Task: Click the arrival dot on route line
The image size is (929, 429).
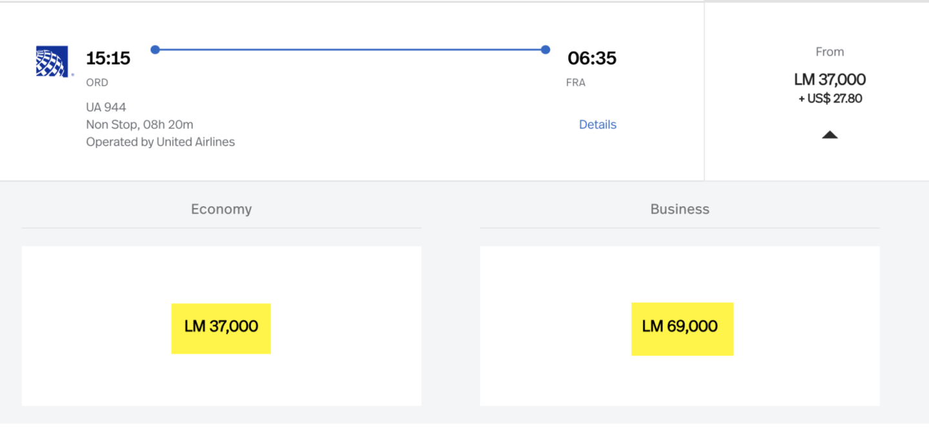Action: coord(546,50)
